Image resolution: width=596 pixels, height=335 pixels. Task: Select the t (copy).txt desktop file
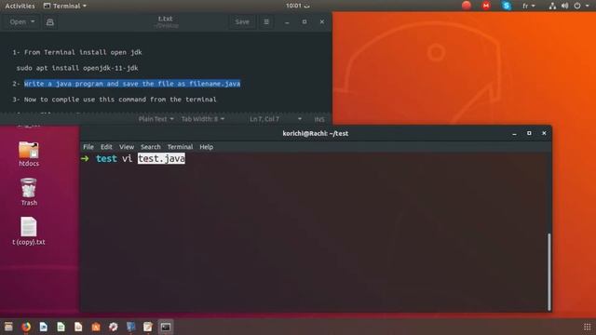pyautogui.click(x=29, y=231)
